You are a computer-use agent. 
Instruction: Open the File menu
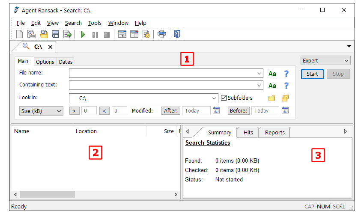click(x=21, y=23)
